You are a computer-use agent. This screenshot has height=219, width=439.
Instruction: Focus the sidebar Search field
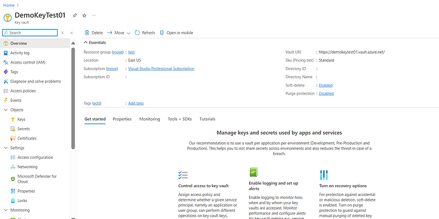30,33
